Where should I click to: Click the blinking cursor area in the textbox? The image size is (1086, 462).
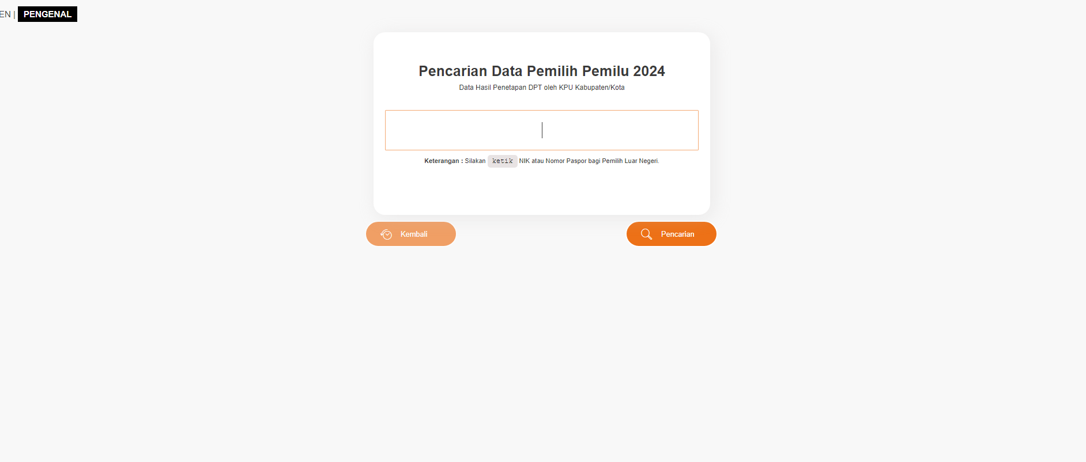[x=541, y=130]
